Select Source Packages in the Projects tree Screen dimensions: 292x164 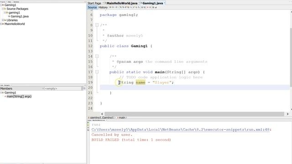(x=17, y=9)
